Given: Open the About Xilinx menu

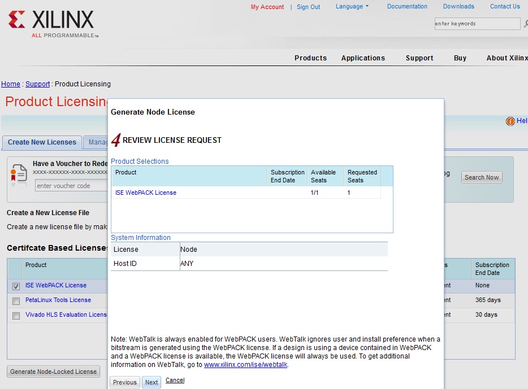Looking at the screenshot, I should coord(507,58).
